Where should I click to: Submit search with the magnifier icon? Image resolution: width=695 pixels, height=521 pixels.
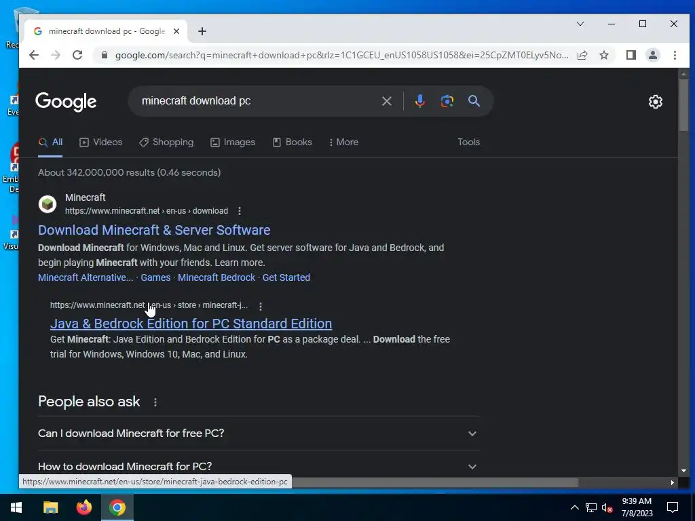[x=474, y=101]
